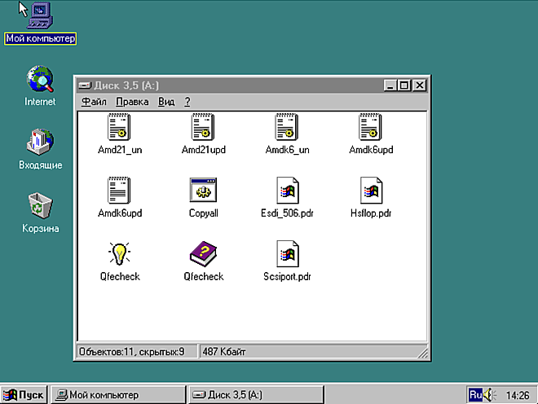Select the Amdk6upd setup file with gear
Screen dimensions: 538x404
click(x=370, y=126)
